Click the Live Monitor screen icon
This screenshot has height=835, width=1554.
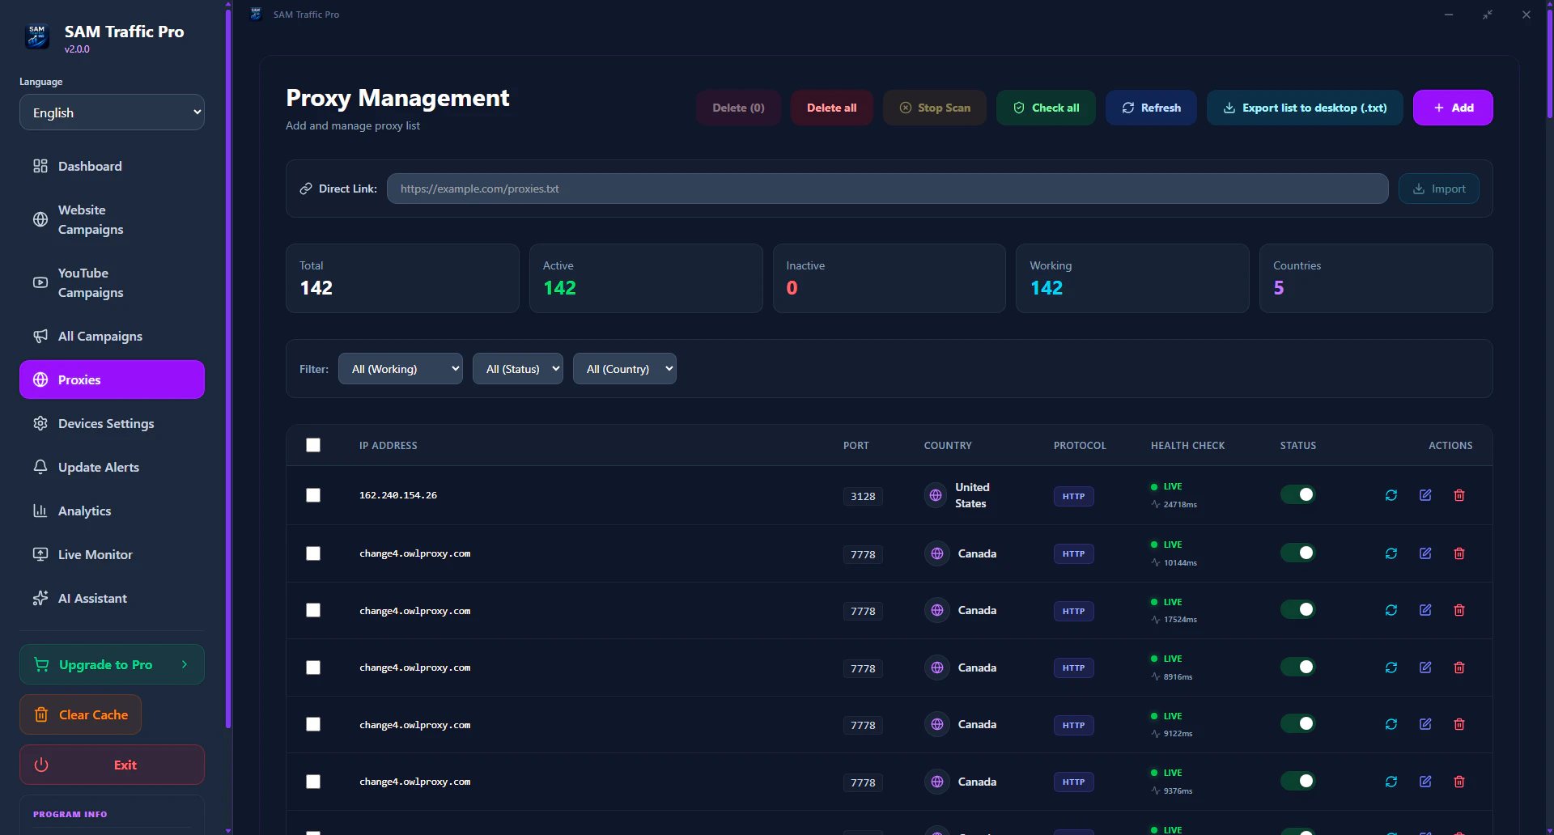(x=40, y=554)
